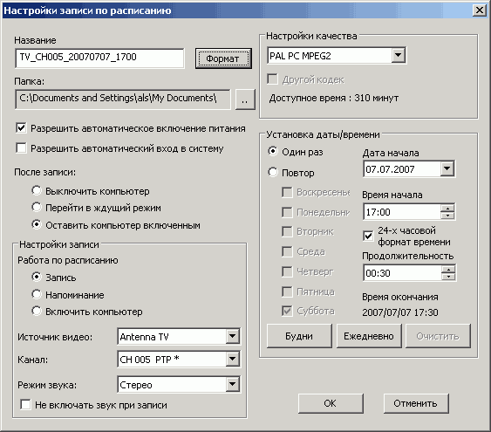This screenshot has width=491, height=432.
Task: Click Доступное время : 310 минут text
Action: pyautogui.click(x=334, y=98)
